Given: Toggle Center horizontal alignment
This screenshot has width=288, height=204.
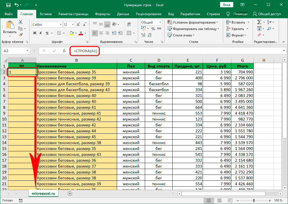Looking at the screenshot, I should coord(101,33).
